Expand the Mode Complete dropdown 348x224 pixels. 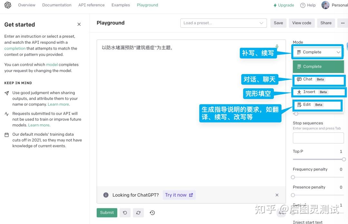tap(318, 52)
